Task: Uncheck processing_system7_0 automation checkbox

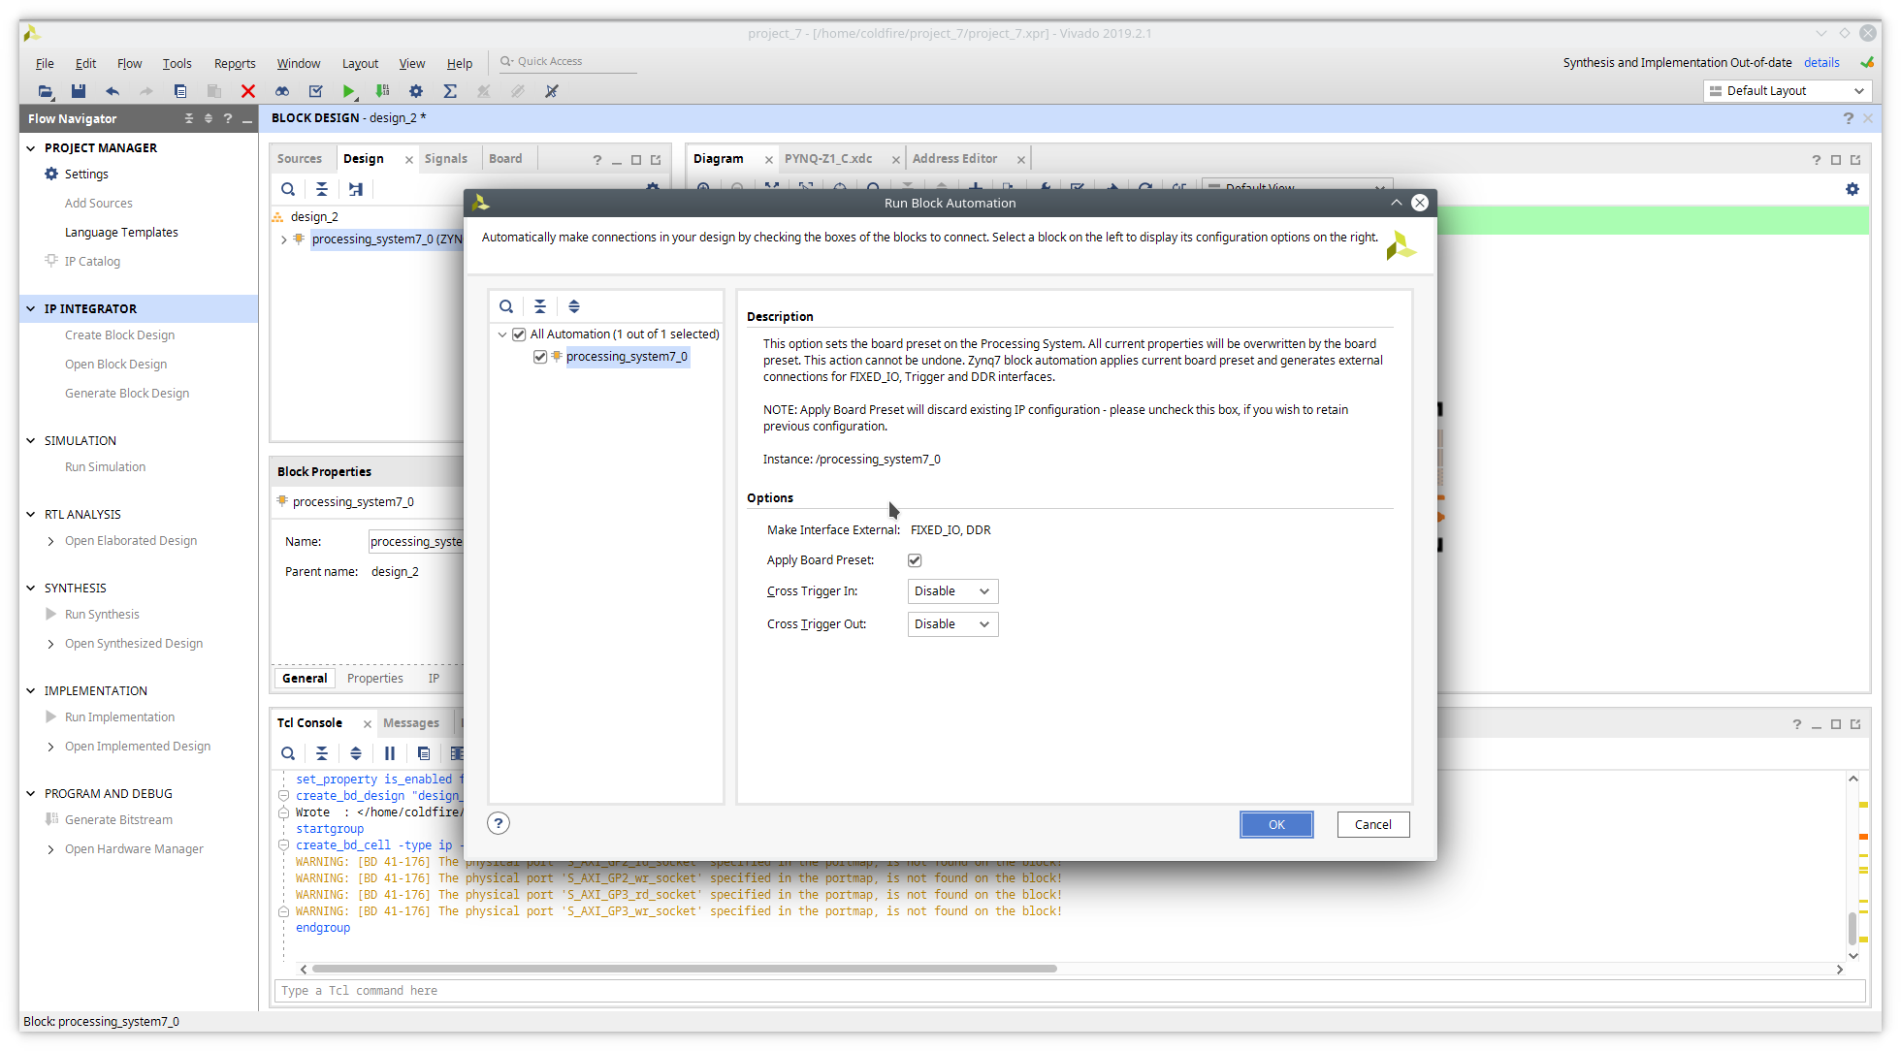Action: pyautogui.click(x=540, y=357)
